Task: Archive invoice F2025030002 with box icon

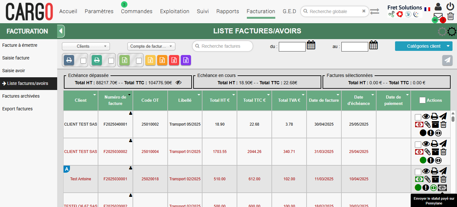Action: pyautogui.click(x=435, y=152)
